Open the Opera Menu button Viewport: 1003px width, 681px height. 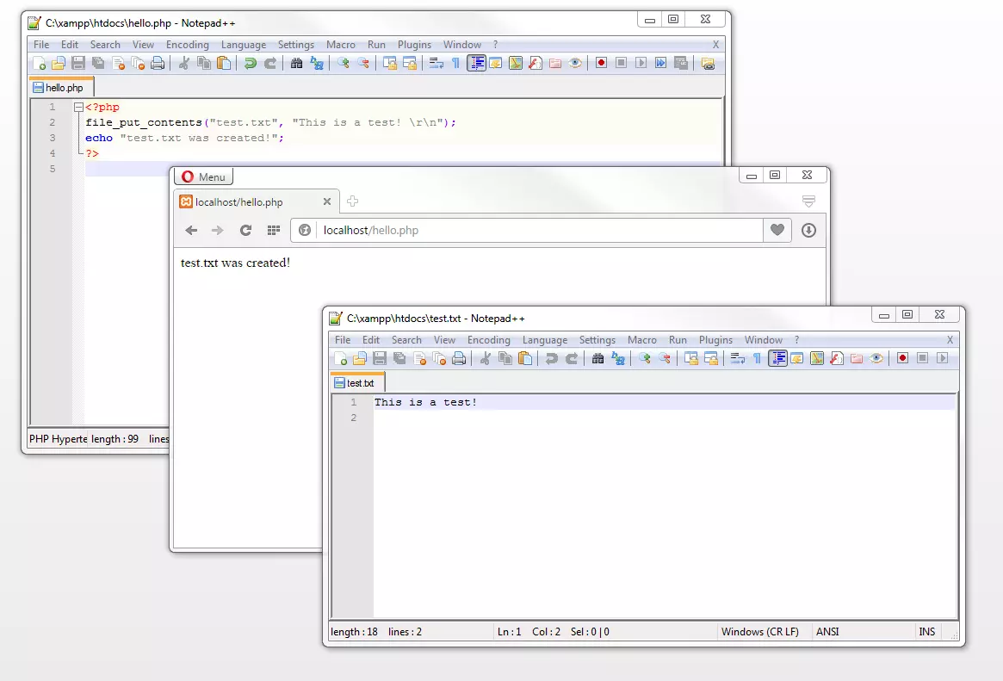tap(203, 176)
